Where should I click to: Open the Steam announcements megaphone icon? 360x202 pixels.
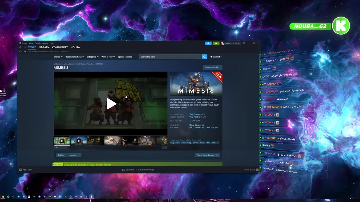208,43
